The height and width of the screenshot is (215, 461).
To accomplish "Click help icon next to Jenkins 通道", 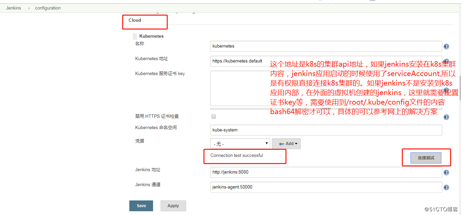I will point(446,187).
